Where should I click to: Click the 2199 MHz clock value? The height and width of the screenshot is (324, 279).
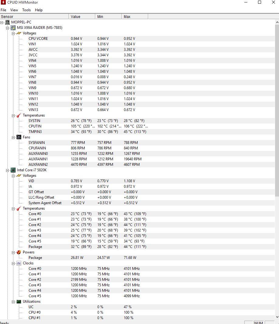(x=79, y=280)
